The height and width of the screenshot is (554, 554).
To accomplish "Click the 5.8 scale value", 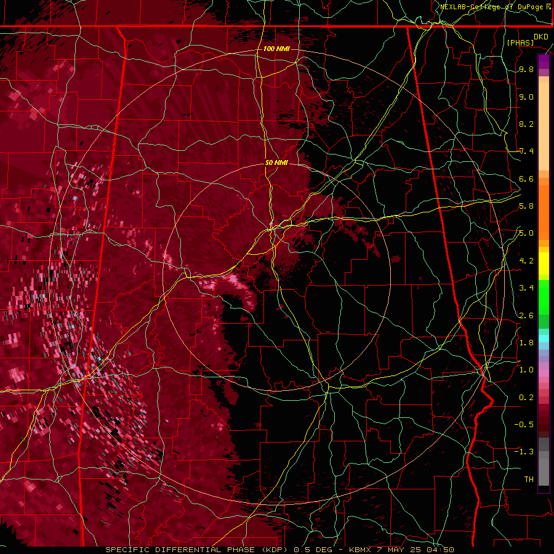I will pos(526,206).
